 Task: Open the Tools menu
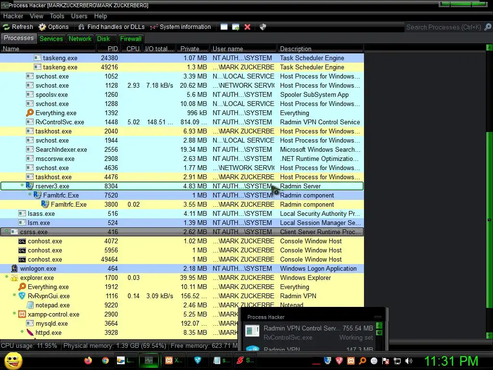click(x=57, y=16)
